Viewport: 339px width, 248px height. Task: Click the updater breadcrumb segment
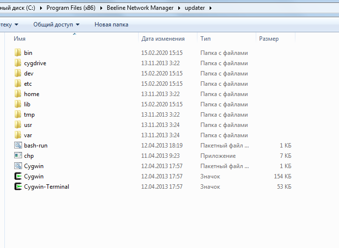coord(195,8)
